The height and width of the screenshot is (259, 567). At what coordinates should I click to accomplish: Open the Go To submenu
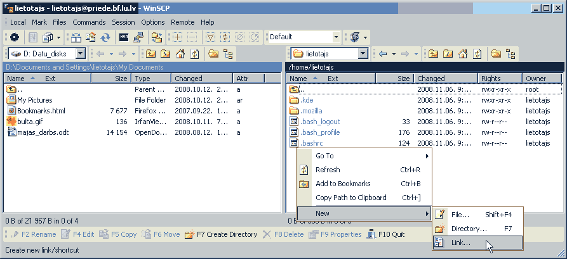coord(364,156)
